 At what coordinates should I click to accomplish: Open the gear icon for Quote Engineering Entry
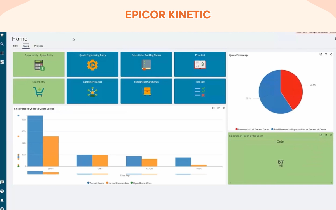click(92, 65)
